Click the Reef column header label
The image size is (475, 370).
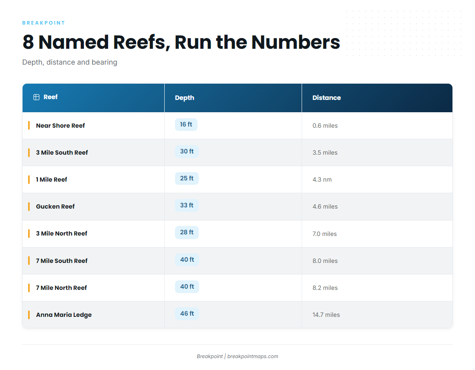(x=51, y=97)
